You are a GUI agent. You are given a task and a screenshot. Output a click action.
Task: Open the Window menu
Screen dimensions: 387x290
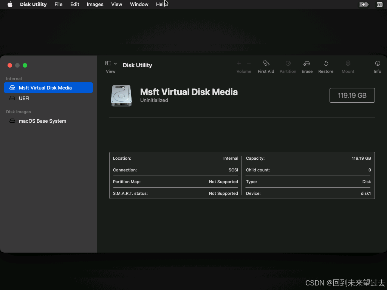pos(139,4)
